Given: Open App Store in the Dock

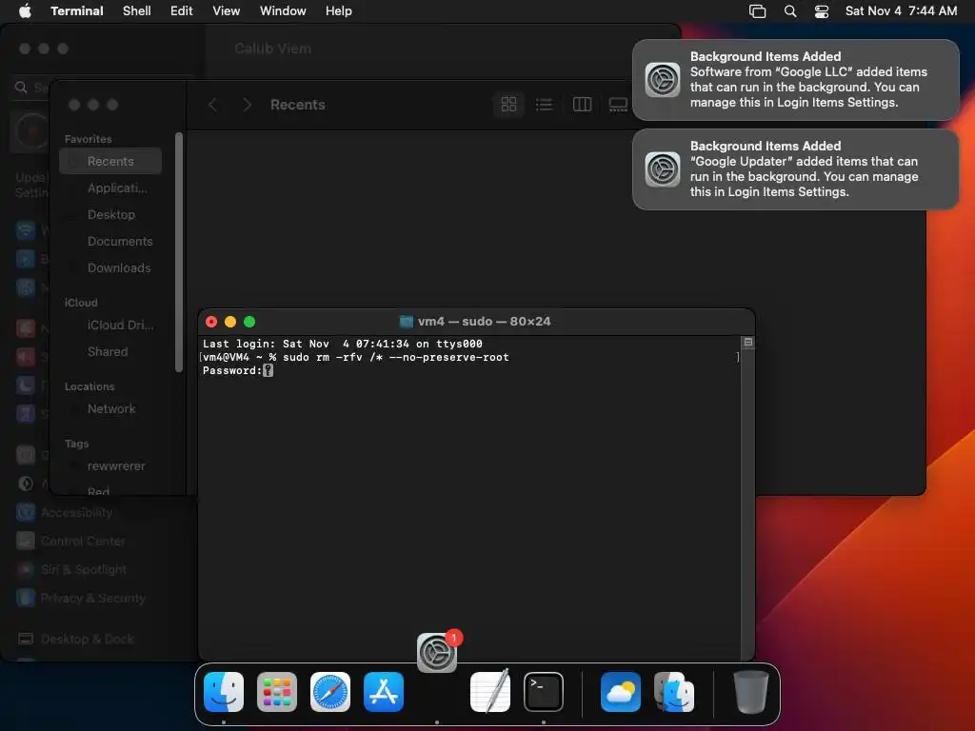Looking at the screenshot, I should 384,691.
